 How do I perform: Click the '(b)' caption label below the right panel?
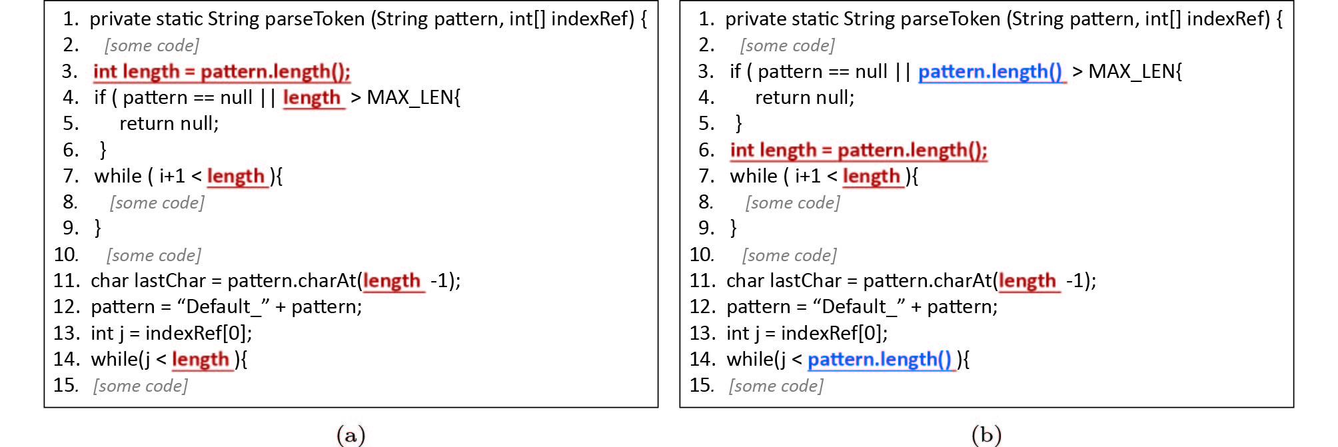pyautogui.click(x=987, y=435)
